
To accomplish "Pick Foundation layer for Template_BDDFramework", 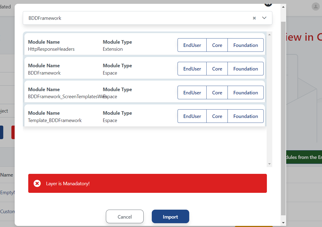I will pos(245,116).
